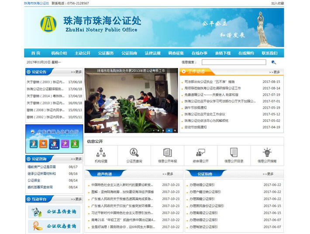This screenshot has height=234, width=310.
Task: Open 在线预约 navigation item
Action: [x=246, y=53]
